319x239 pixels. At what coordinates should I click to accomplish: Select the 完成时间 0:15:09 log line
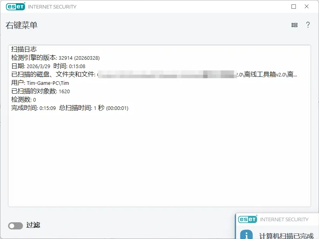69,108
